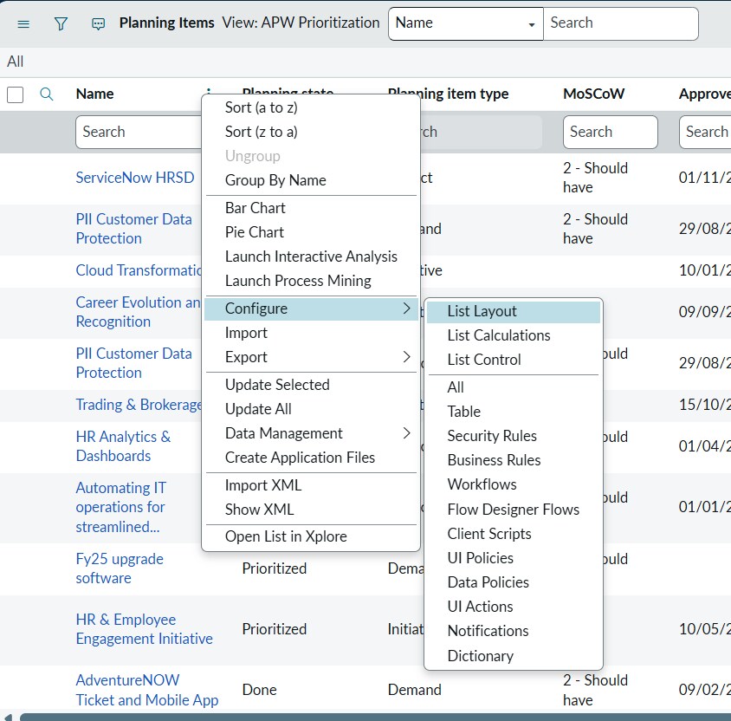
Task: Click the All breadcrumb filter
Action: tap(15, 62)
